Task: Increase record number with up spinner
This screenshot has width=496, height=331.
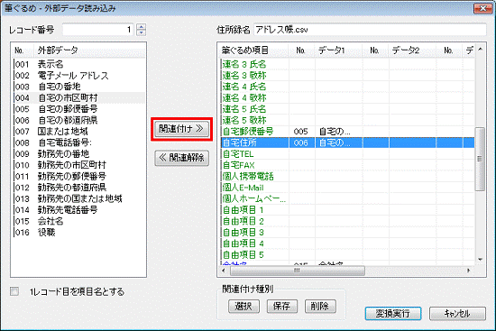Action: [x=142, y=27]
